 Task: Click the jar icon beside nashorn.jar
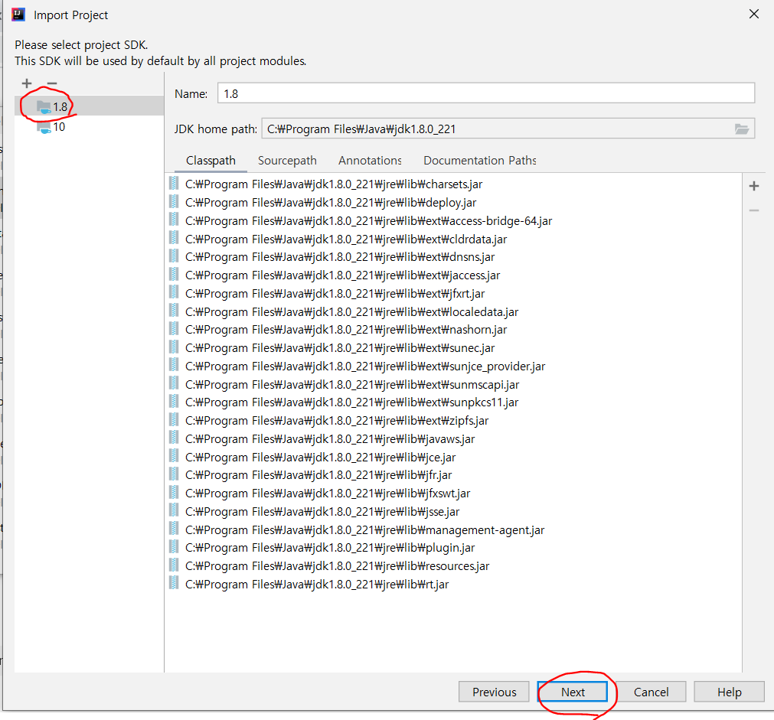tap(174, 329)
